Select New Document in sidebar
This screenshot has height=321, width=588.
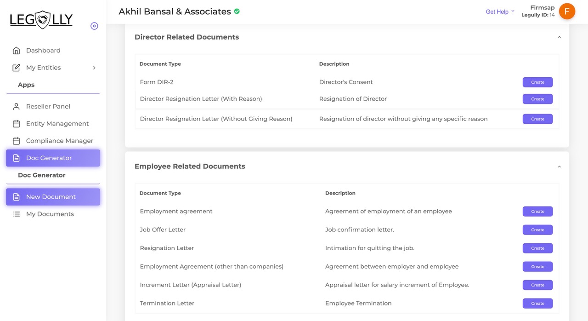click(x=53, y=197)
